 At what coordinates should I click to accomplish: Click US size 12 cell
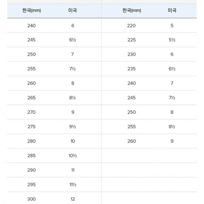click(x=73, y=199)
